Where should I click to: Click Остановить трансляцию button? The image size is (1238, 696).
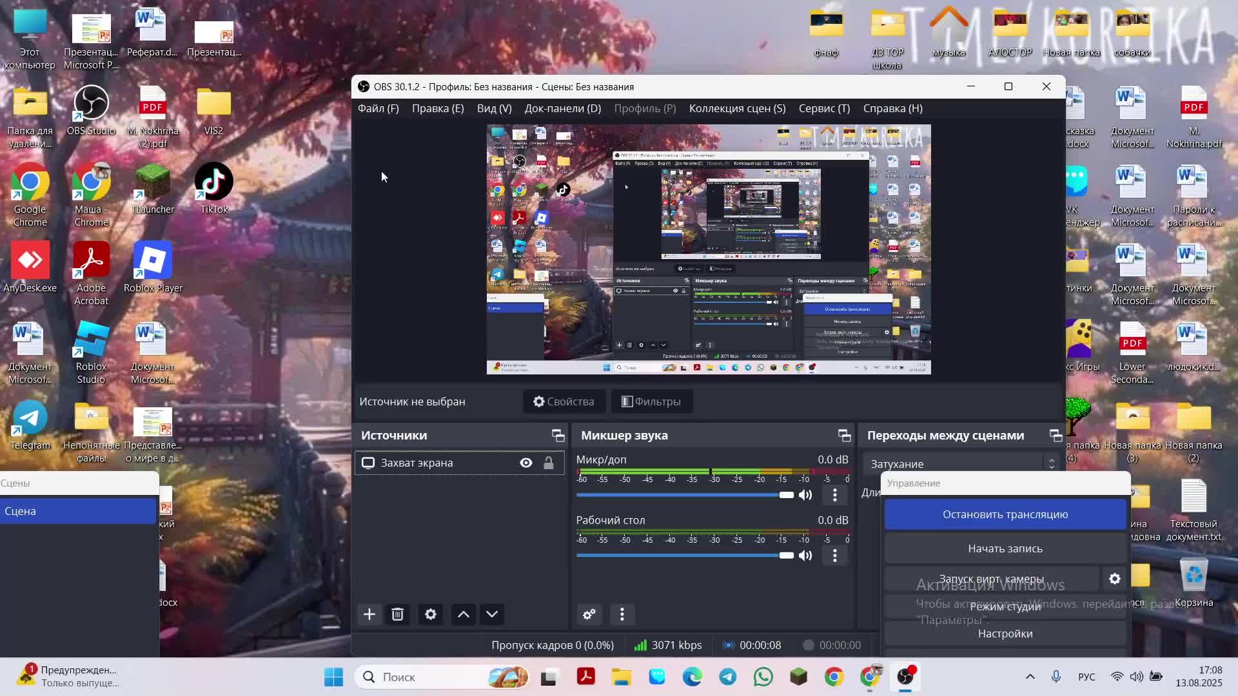pyautogui.click(x=1005, y=514)
